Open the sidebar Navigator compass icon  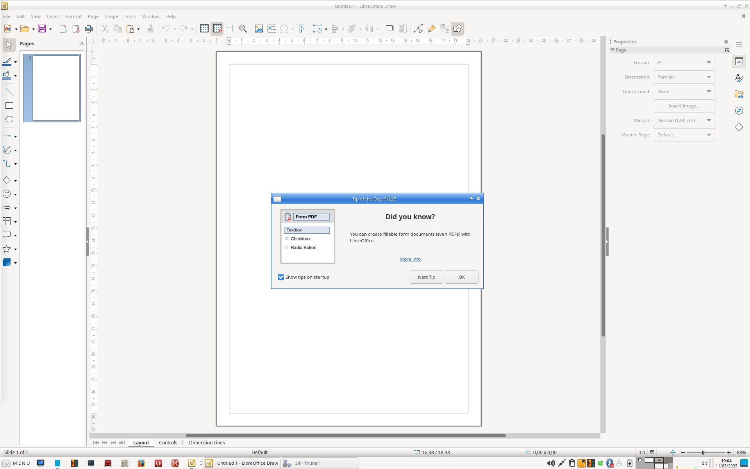[739, 111]
